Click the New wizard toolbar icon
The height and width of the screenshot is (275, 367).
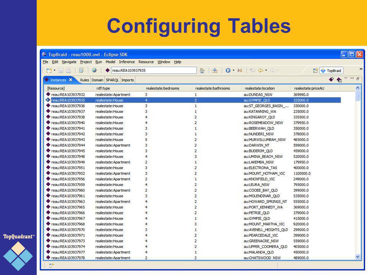point(49,71)
